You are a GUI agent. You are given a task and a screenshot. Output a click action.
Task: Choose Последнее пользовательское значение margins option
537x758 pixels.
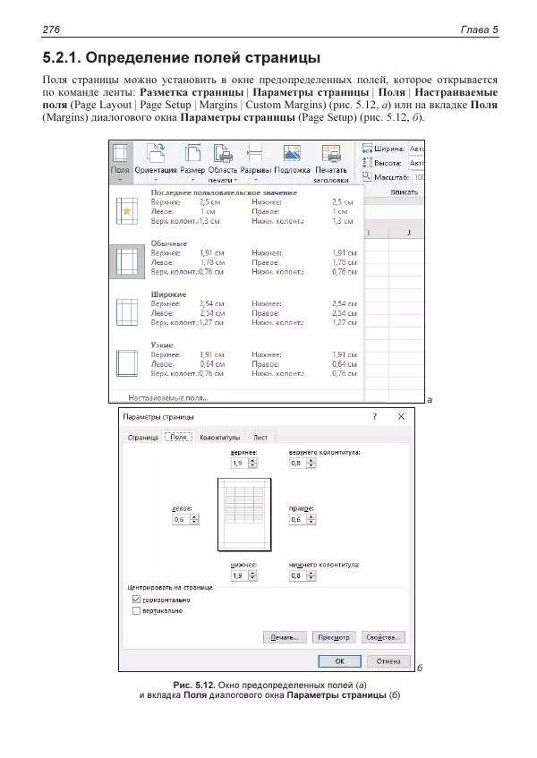121,211
